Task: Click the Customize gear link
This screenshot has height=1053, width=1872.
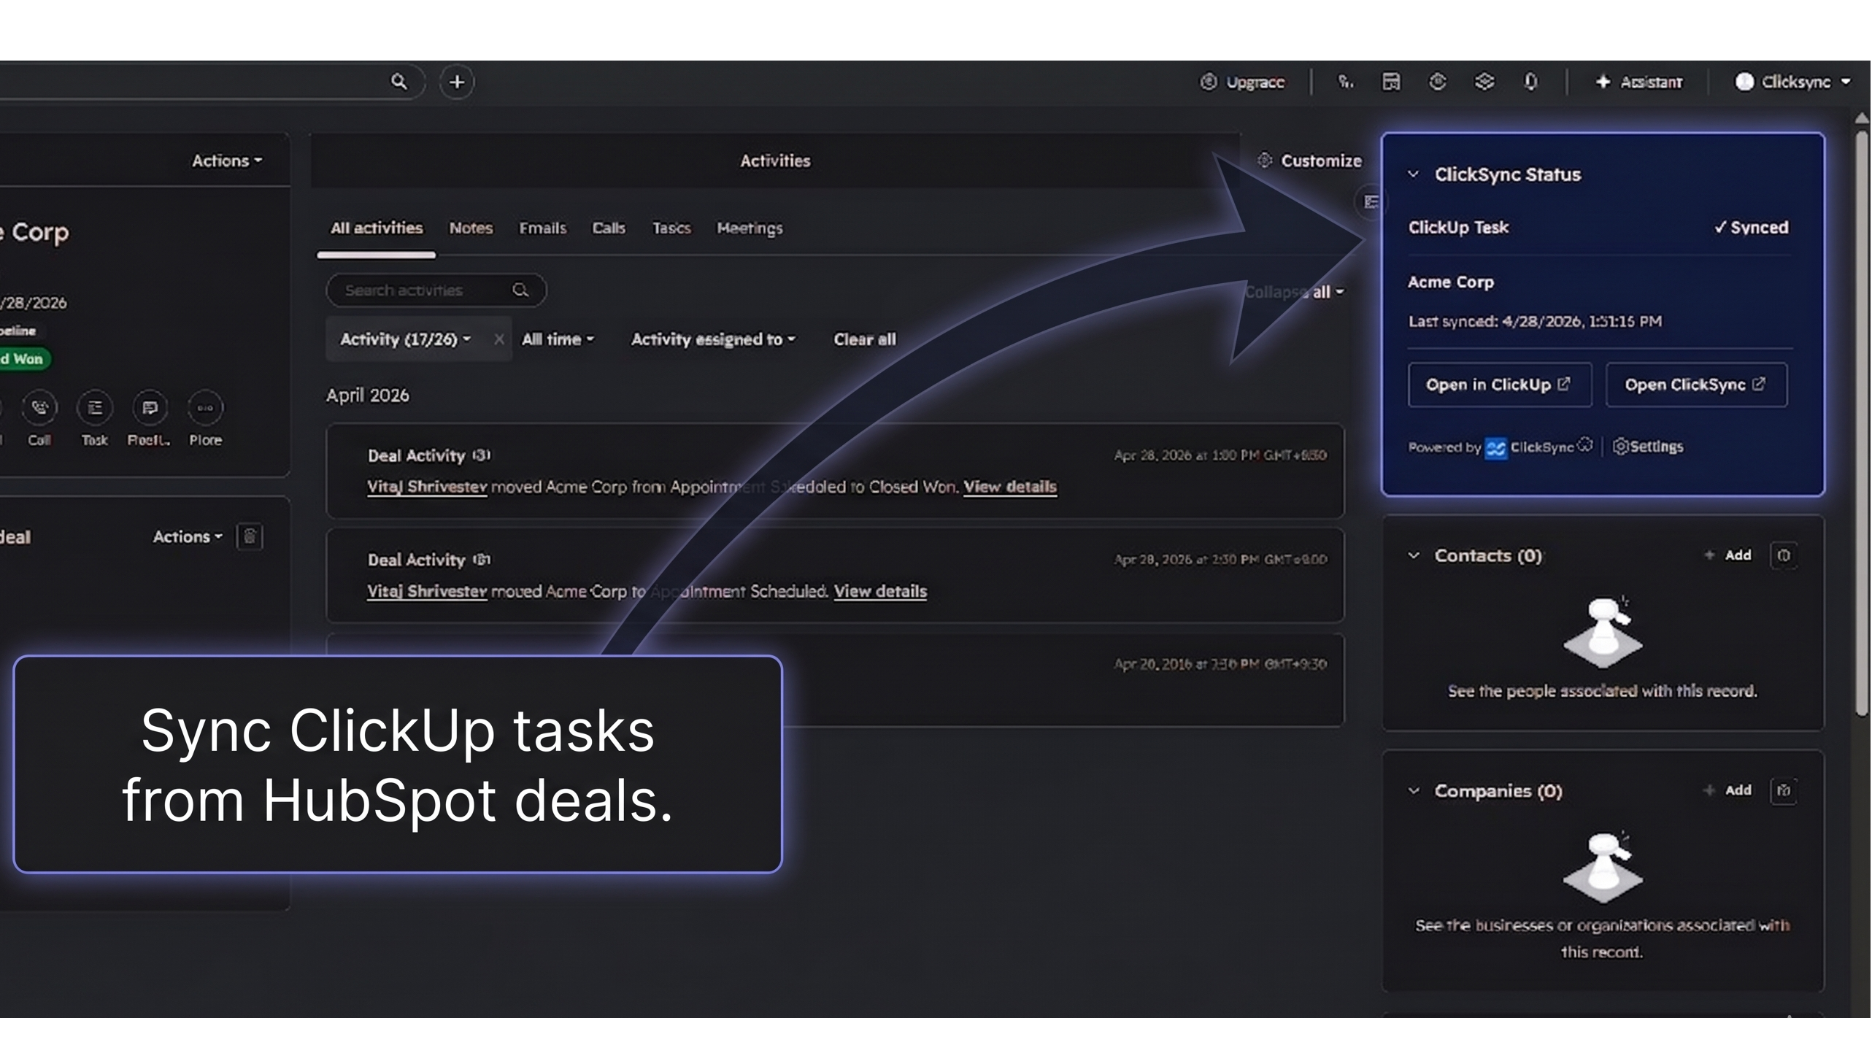Action: point(1310,161)
